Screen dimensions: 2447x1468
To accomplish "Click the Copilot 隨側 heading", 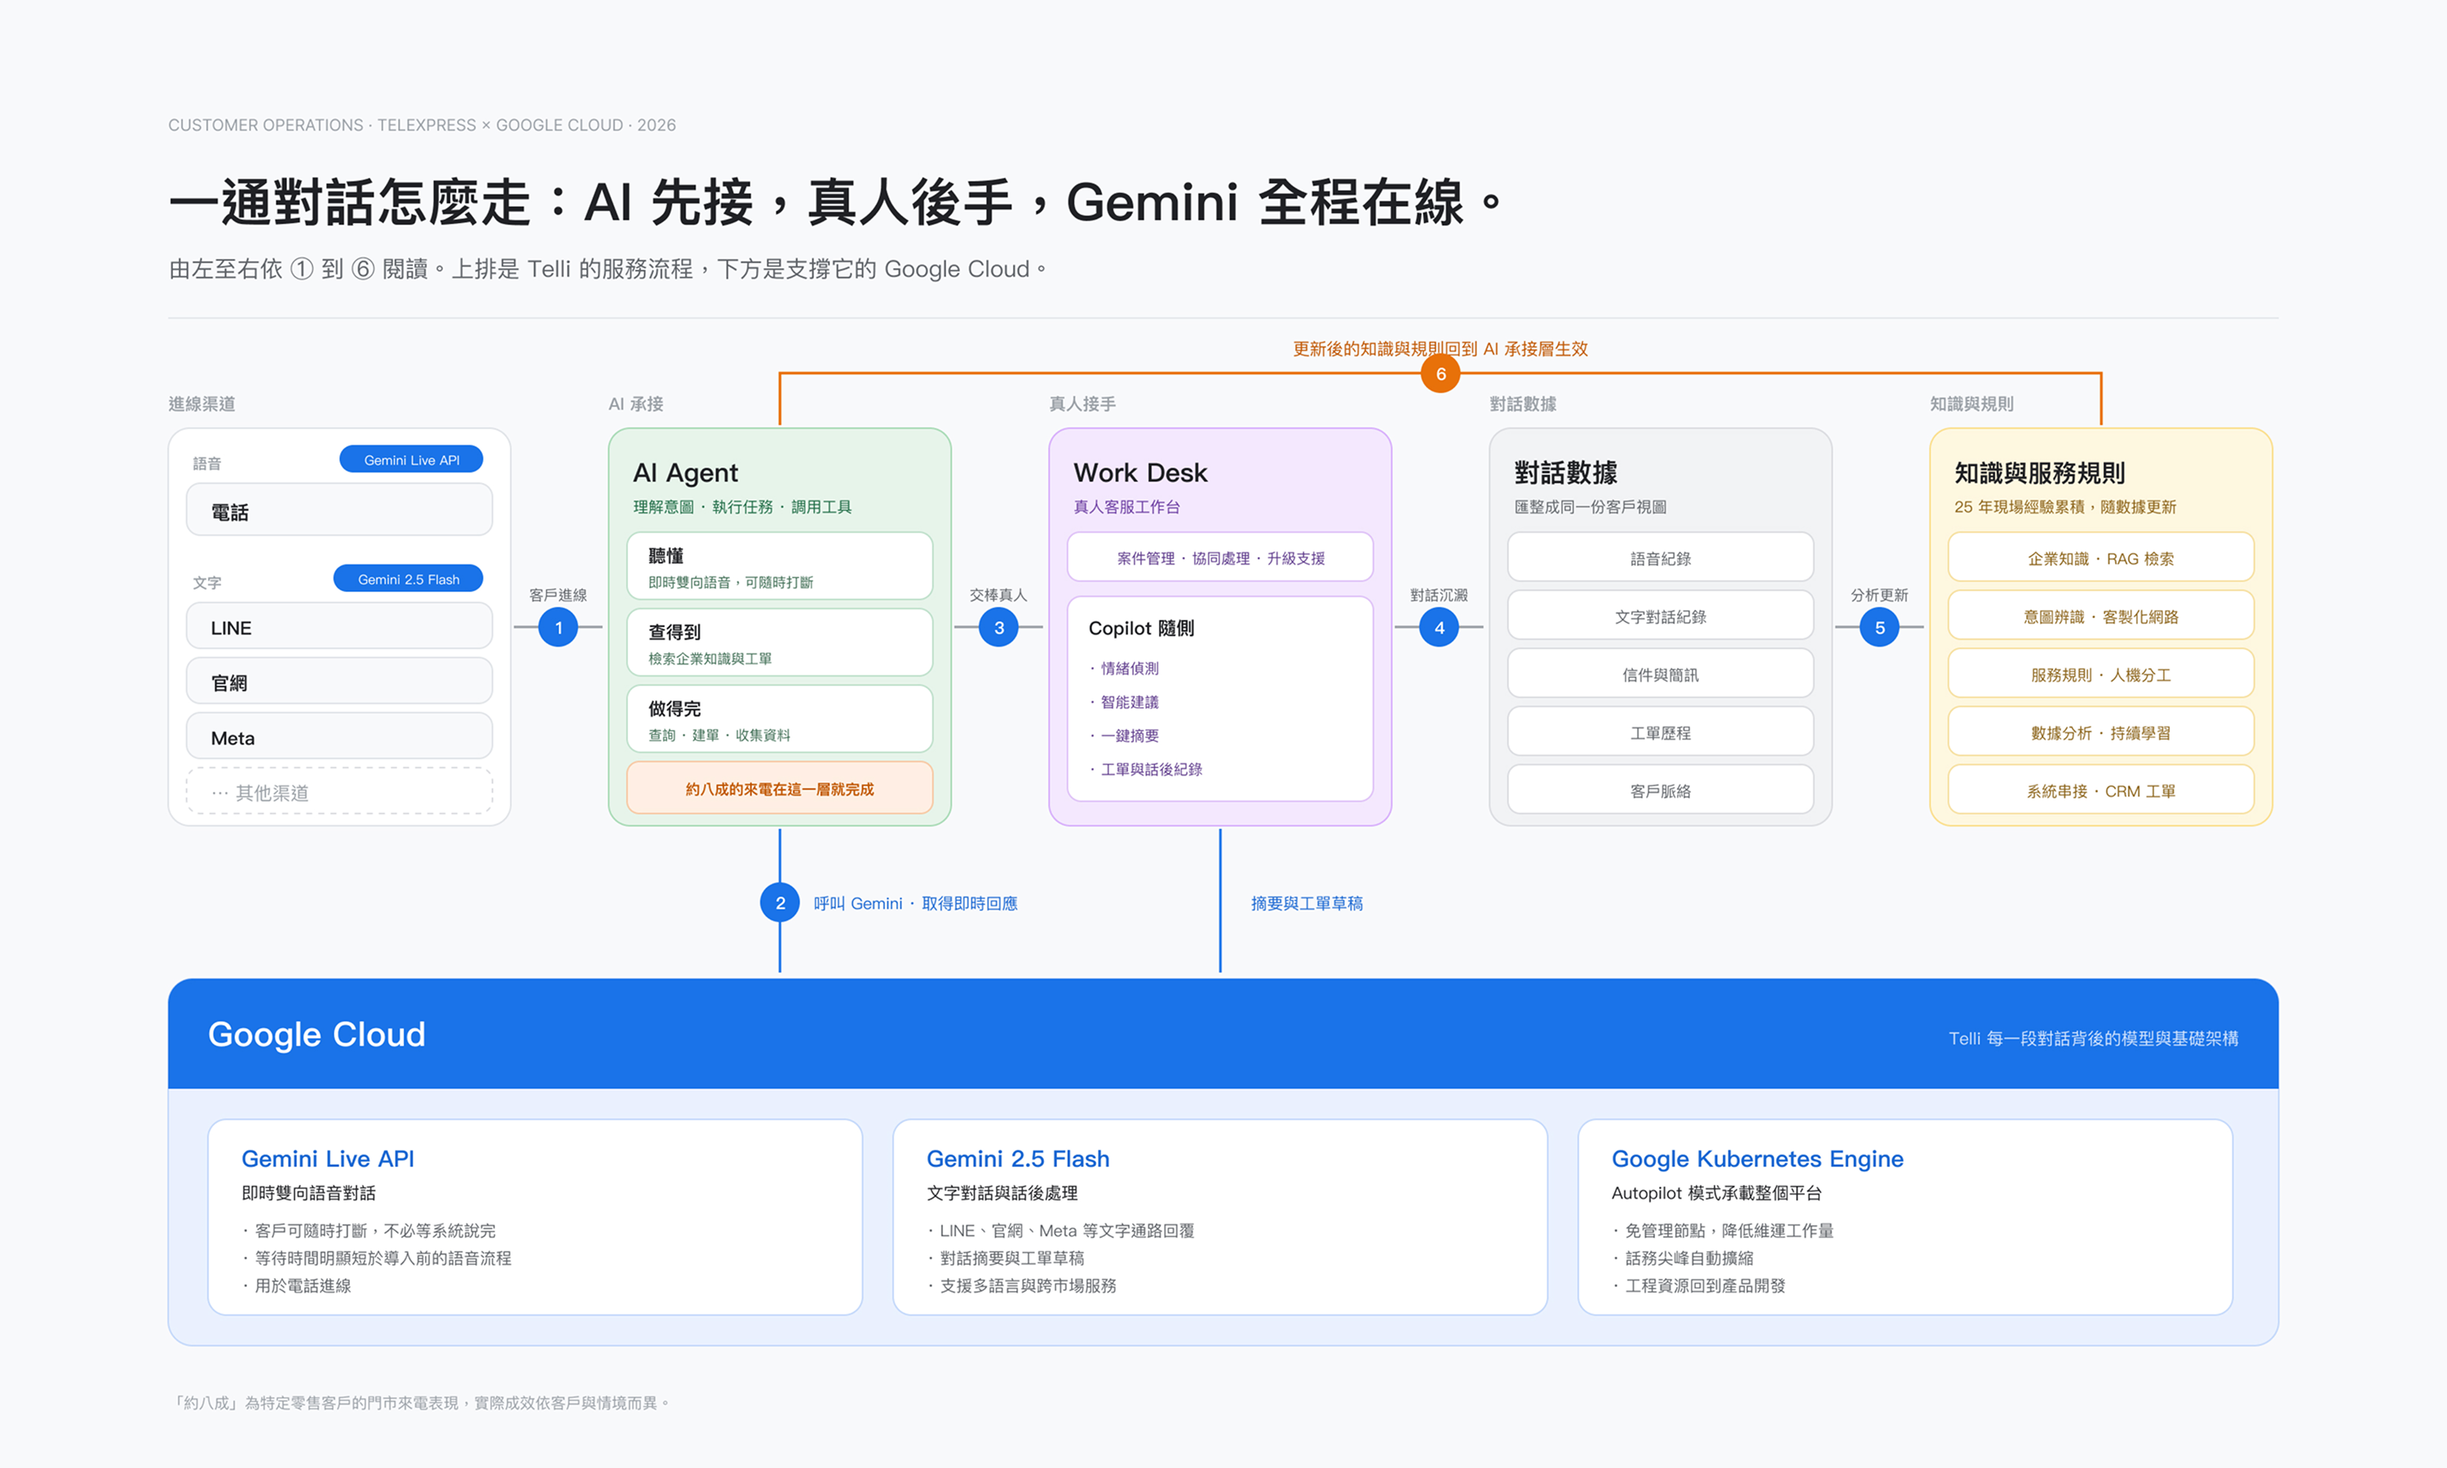I will (1141, 628).
